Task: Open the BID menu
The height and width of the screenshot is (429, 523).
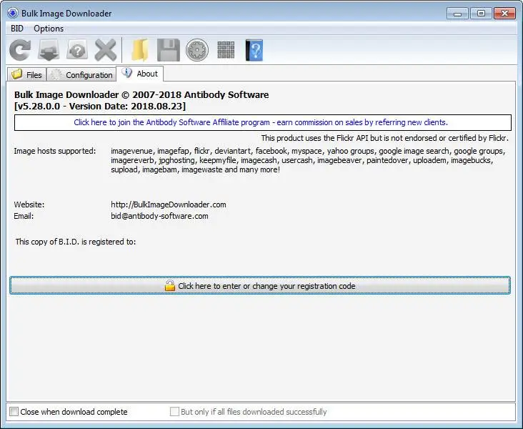Action: point(17,29)
